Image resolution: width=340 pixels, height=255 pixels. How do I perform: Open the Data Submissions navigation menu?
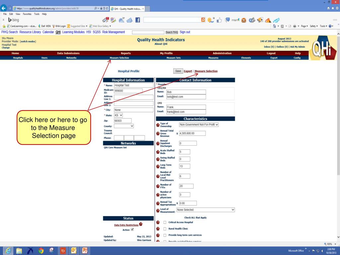click(x=68, y=53)
